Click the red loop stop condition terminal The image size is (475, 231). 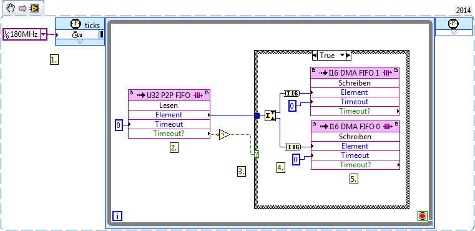(423, 216)
